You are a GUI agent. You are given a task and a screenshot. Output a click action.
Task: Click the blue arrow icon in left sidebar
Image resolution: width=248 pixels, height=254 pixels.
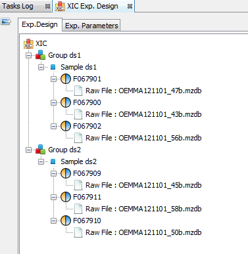tap(6, 22)
